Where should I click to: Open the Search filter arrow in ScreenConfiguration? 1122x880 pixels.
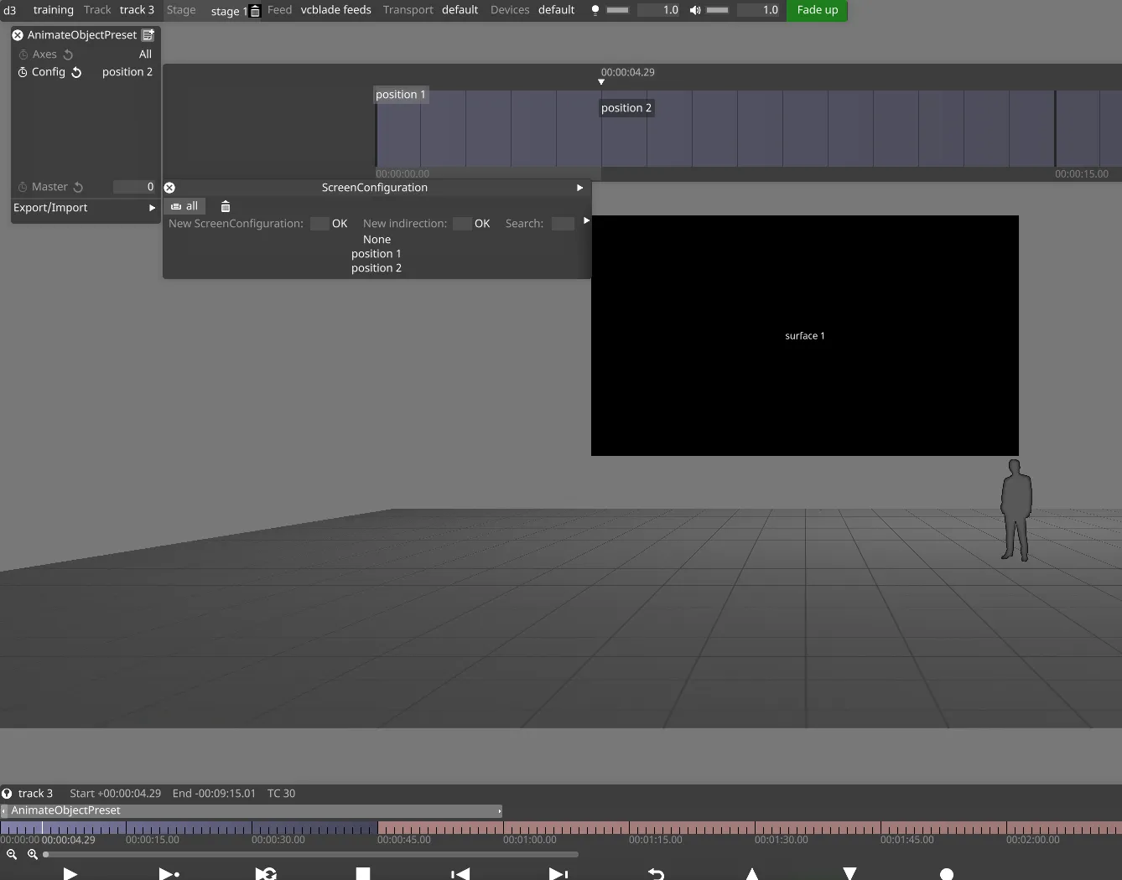[x=586, y=220]
